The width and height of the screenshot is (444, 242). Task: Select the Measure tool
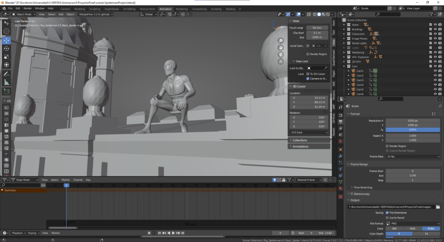point(6,82)
